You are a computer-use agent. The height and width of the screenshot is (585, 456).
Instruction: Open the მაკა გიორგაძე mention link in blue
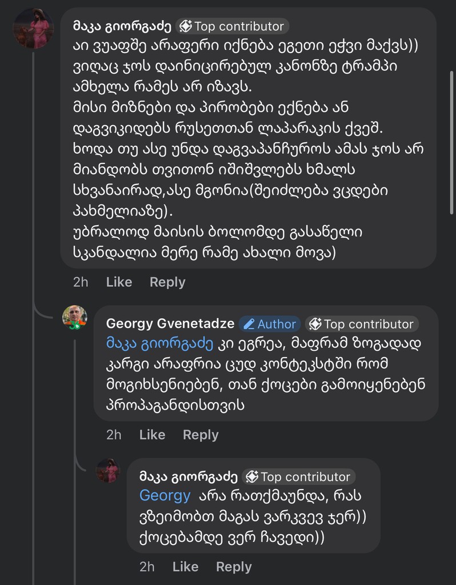[161, 344]
